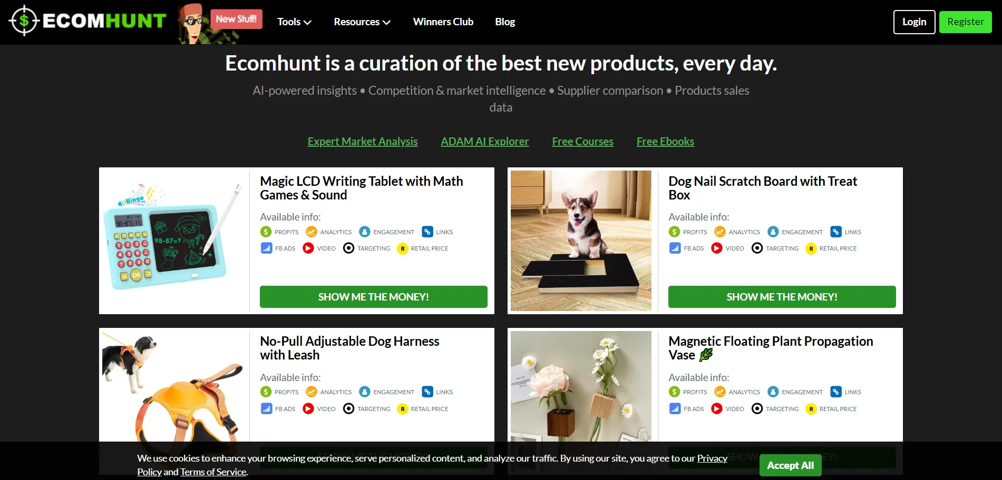1002x480 pixels.
Task: Click Video play icon on Dog Nail Board
Action: click(x=717, y=248)
